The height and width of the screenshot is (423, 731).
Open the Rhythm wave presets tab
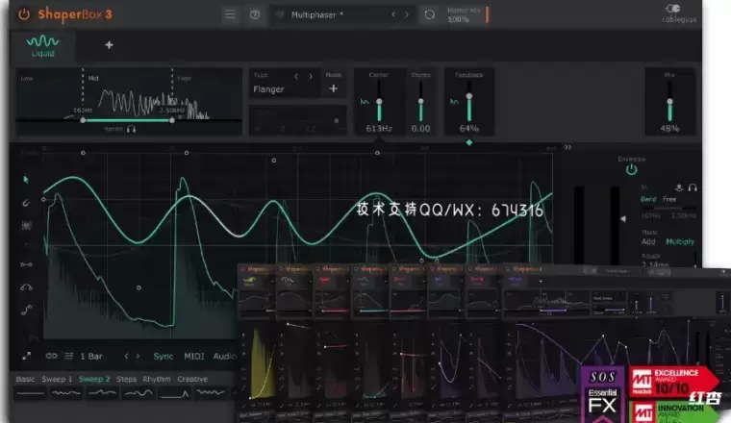coord(157,379)
